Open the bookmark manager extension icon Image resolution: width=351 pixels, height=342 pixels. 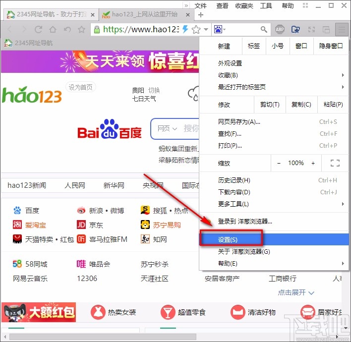(295, 29)
